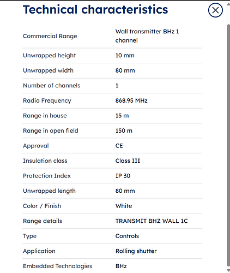Click the Unwrapped height row label
This screenshot has width=230, height=273.
pos(49,56)
